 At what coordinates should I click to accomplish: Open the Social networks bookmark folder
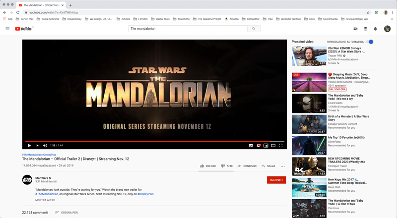(x=48, y=19)
